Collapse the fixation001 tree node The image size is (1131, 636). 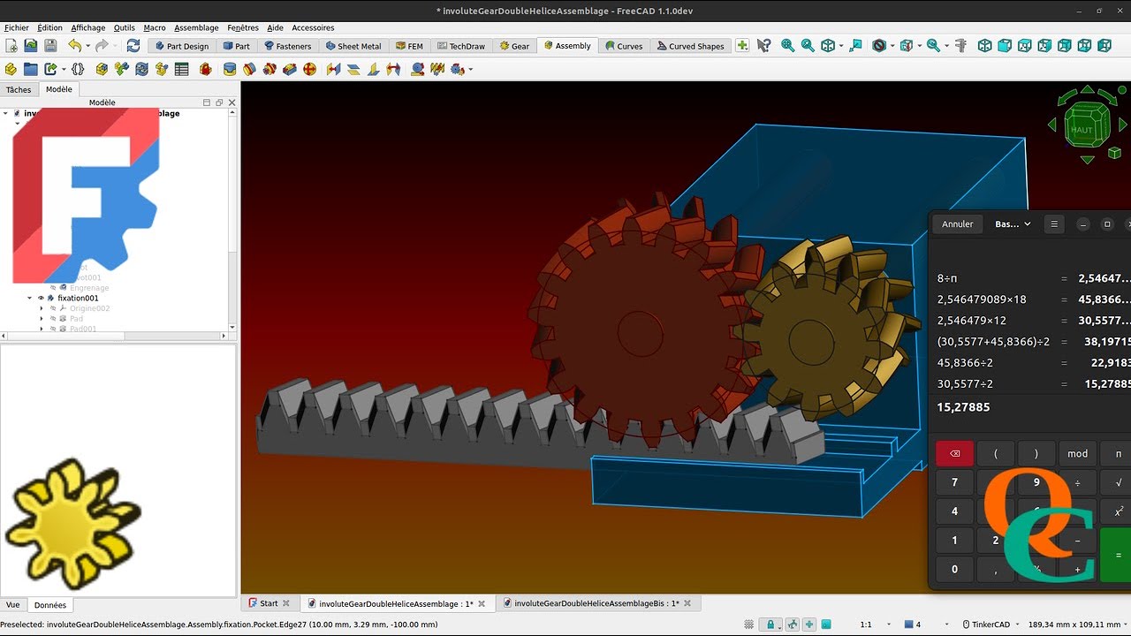point(29,299)
